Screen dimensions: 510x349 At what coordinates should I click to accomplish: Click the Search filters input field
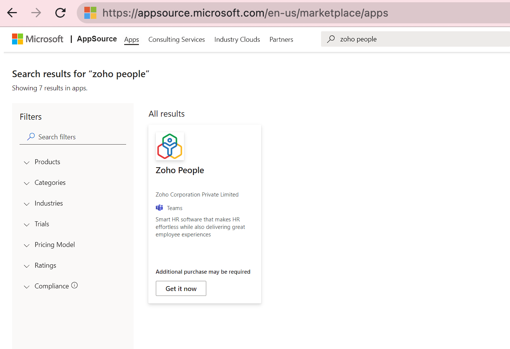coord(73,137)
